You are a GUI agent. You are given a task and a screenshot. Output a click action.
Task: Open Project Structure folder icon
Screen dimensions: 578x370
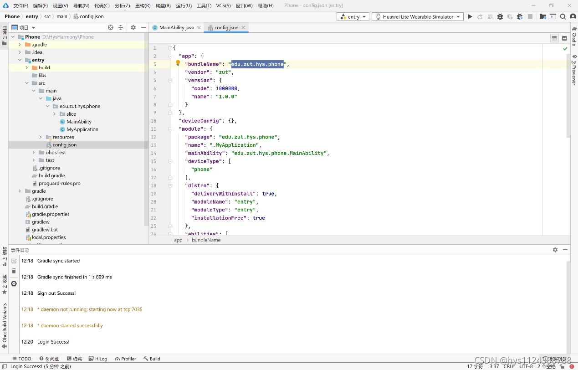542,17
